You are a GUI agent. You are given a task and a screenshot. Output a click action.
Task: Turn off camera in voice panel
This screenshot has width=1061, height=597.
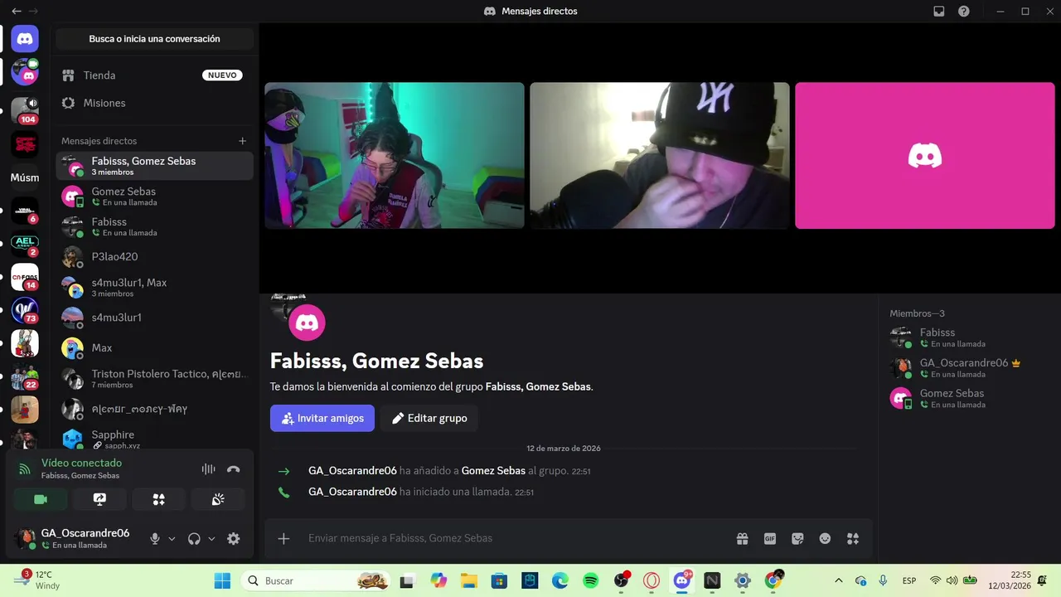pos(41,499)
